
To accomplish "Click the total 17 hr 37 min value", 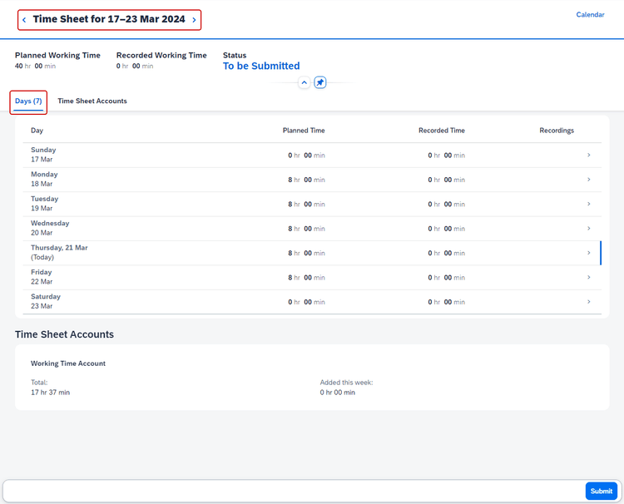I will pyautogui.click(x=50, y=393).
